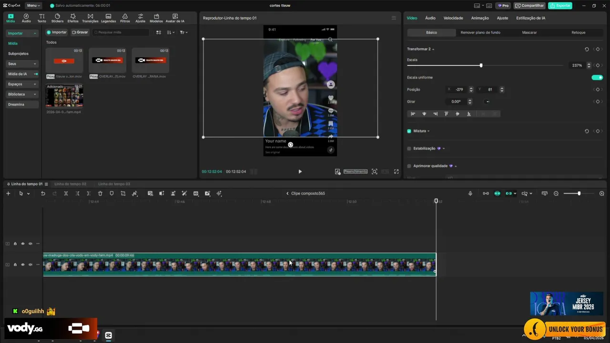The width and height of the screenshot is (610, 343).
Task: Open the Efeitos panel
Action: click(73, 18)
